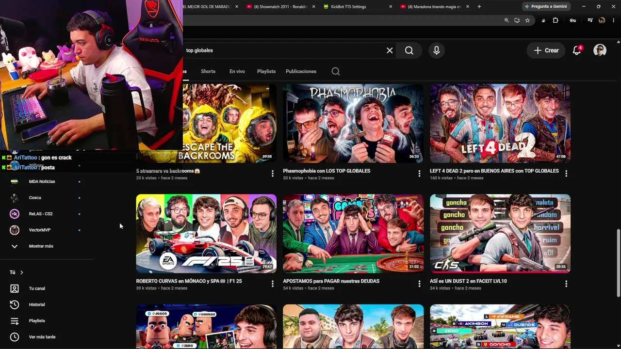Close the Maradona tirando magia tab

468,7
